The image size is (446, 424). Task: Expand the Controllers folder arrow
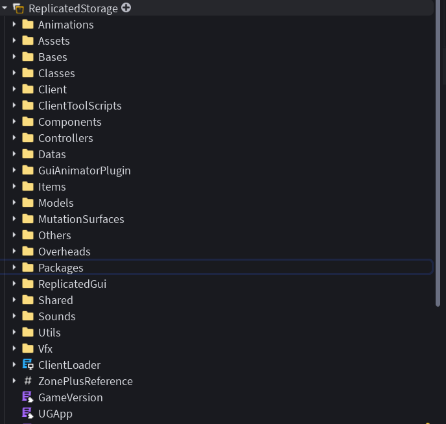point(14,137)
